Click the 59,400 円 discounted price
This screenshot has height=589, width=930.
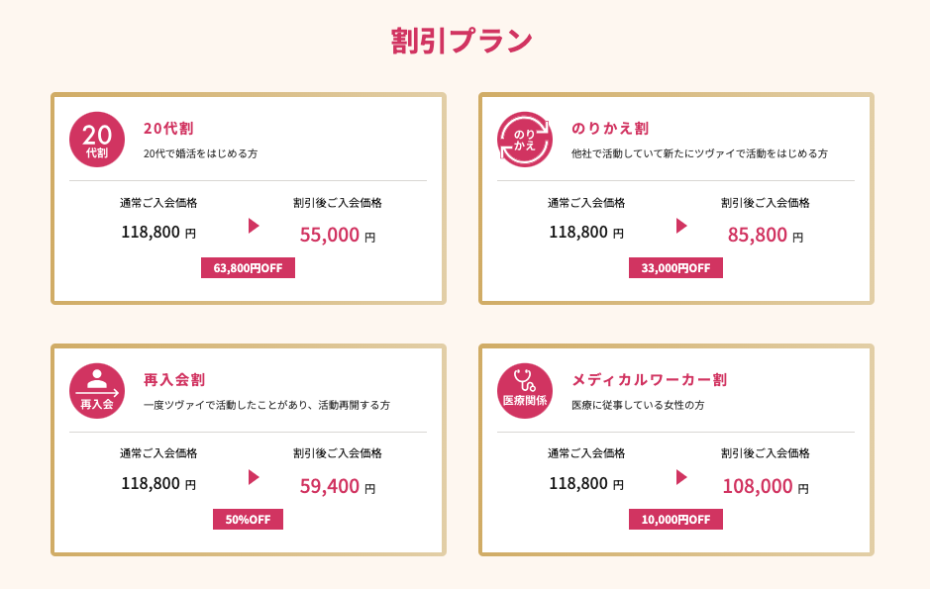tap(337, 486)
